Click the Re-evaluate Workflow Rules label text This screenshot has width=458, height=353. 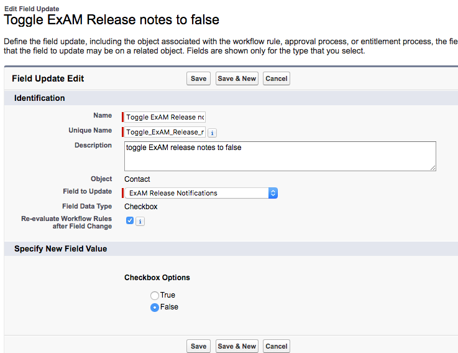coord(66,222)
